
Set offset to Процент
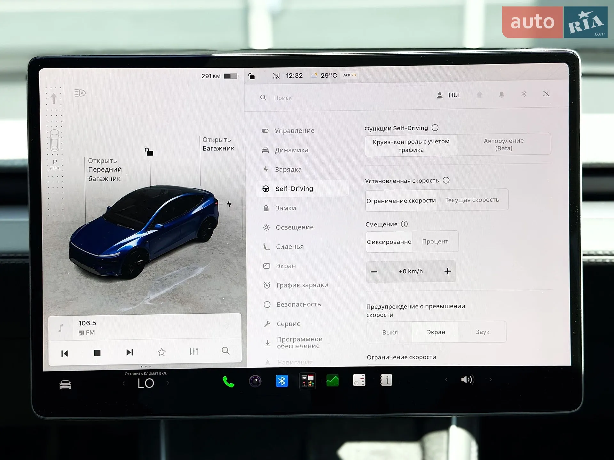435,241
